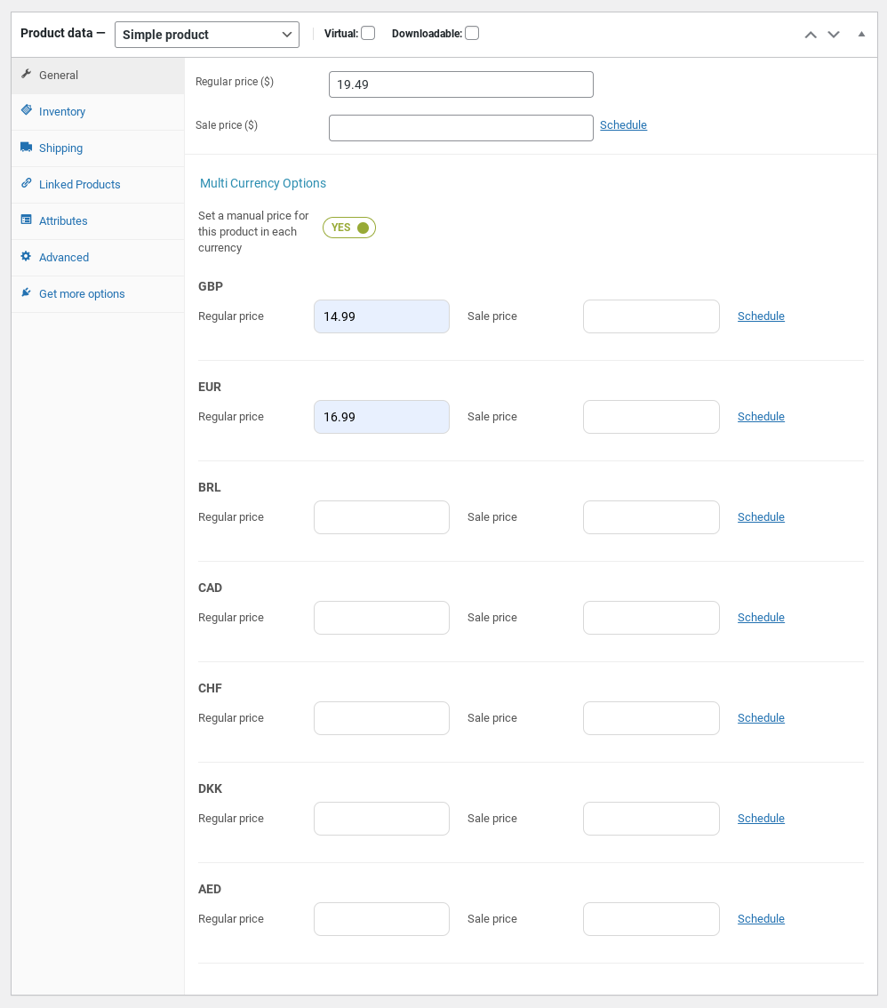
Task: Click the General tab wrench icon
Action: 27,74
